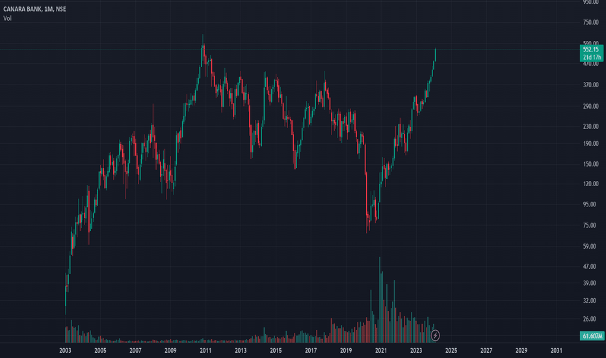
Task: Click the 150.00 price axis label
Action: (x=591, y=164)
